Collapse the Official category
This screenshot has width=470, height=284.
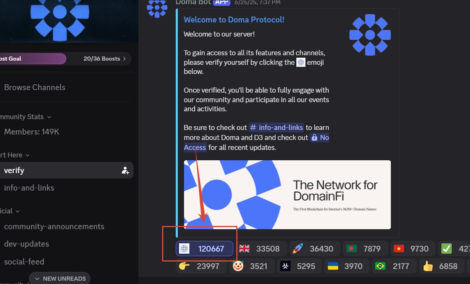point(10,211)
